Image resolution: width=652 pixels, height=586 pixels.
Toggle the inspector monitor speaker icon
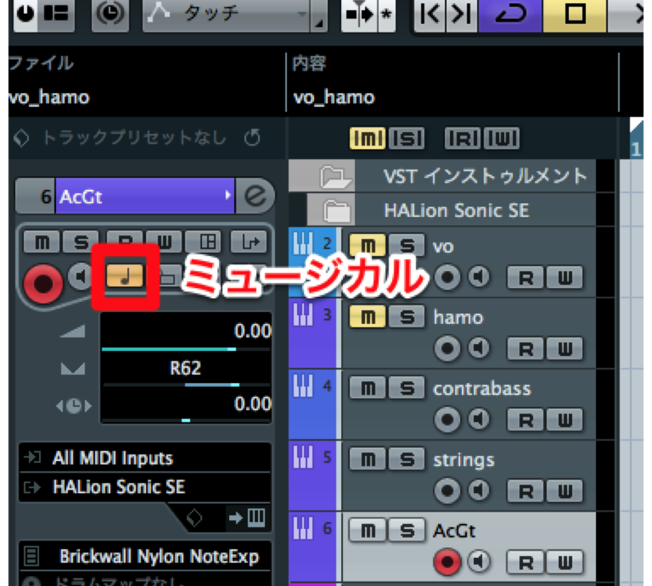tap(80, 277)
